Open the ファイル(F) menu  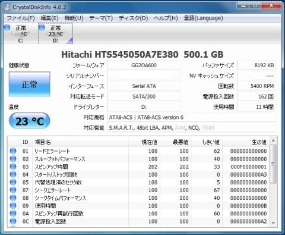(x=21, y=18)
